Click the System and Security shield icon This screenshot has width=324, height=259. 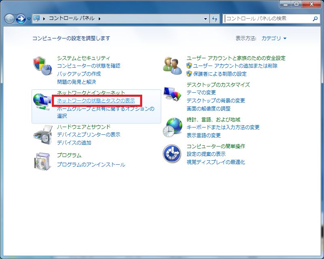click(43, 66)
